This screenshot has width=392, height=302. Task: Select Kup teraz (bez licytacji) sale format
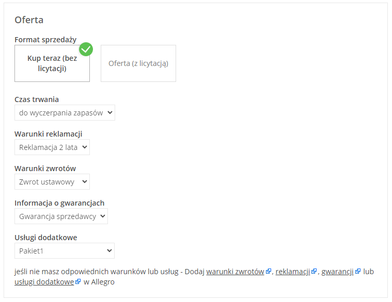(52, 63)
